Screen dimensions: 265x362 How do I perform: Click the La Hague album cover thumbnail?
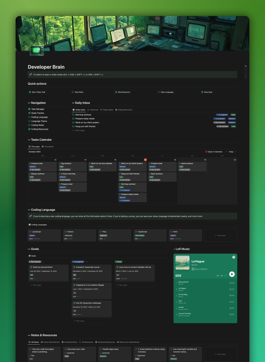182,262
